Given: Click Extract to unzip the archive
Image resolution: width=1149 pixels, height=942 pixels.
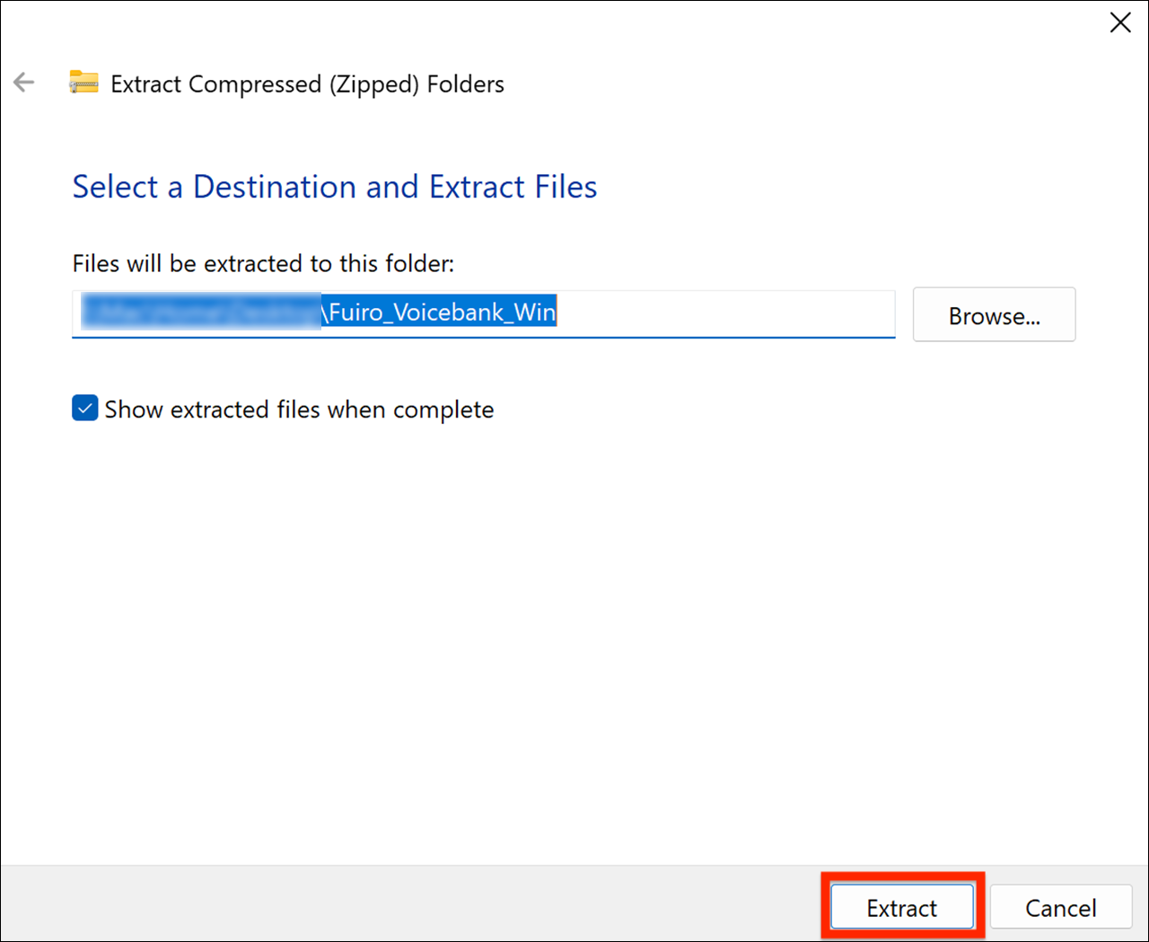Looking at the screenshot, I should click(x=900, y=907).
